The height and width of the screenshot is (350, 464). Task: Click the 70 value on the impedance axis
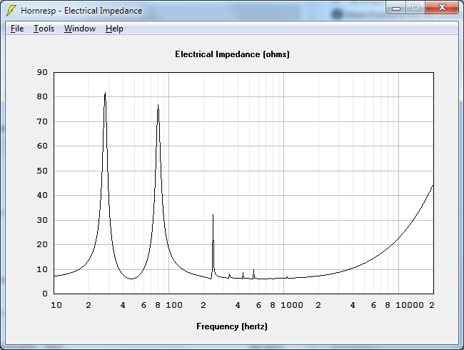coord(42,121)
